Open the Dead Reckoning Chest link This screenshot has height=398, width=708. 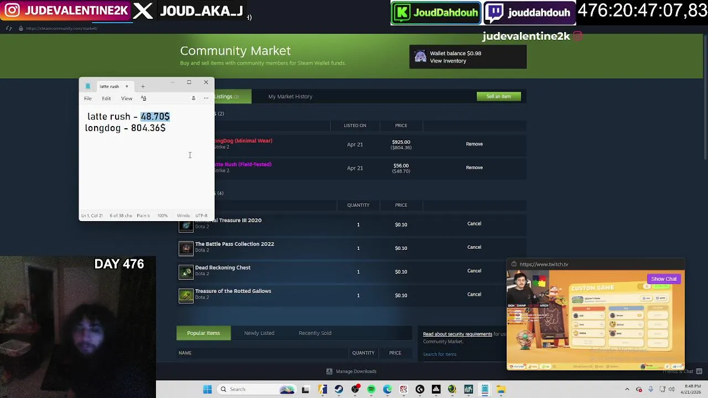[x=223, y=268]
